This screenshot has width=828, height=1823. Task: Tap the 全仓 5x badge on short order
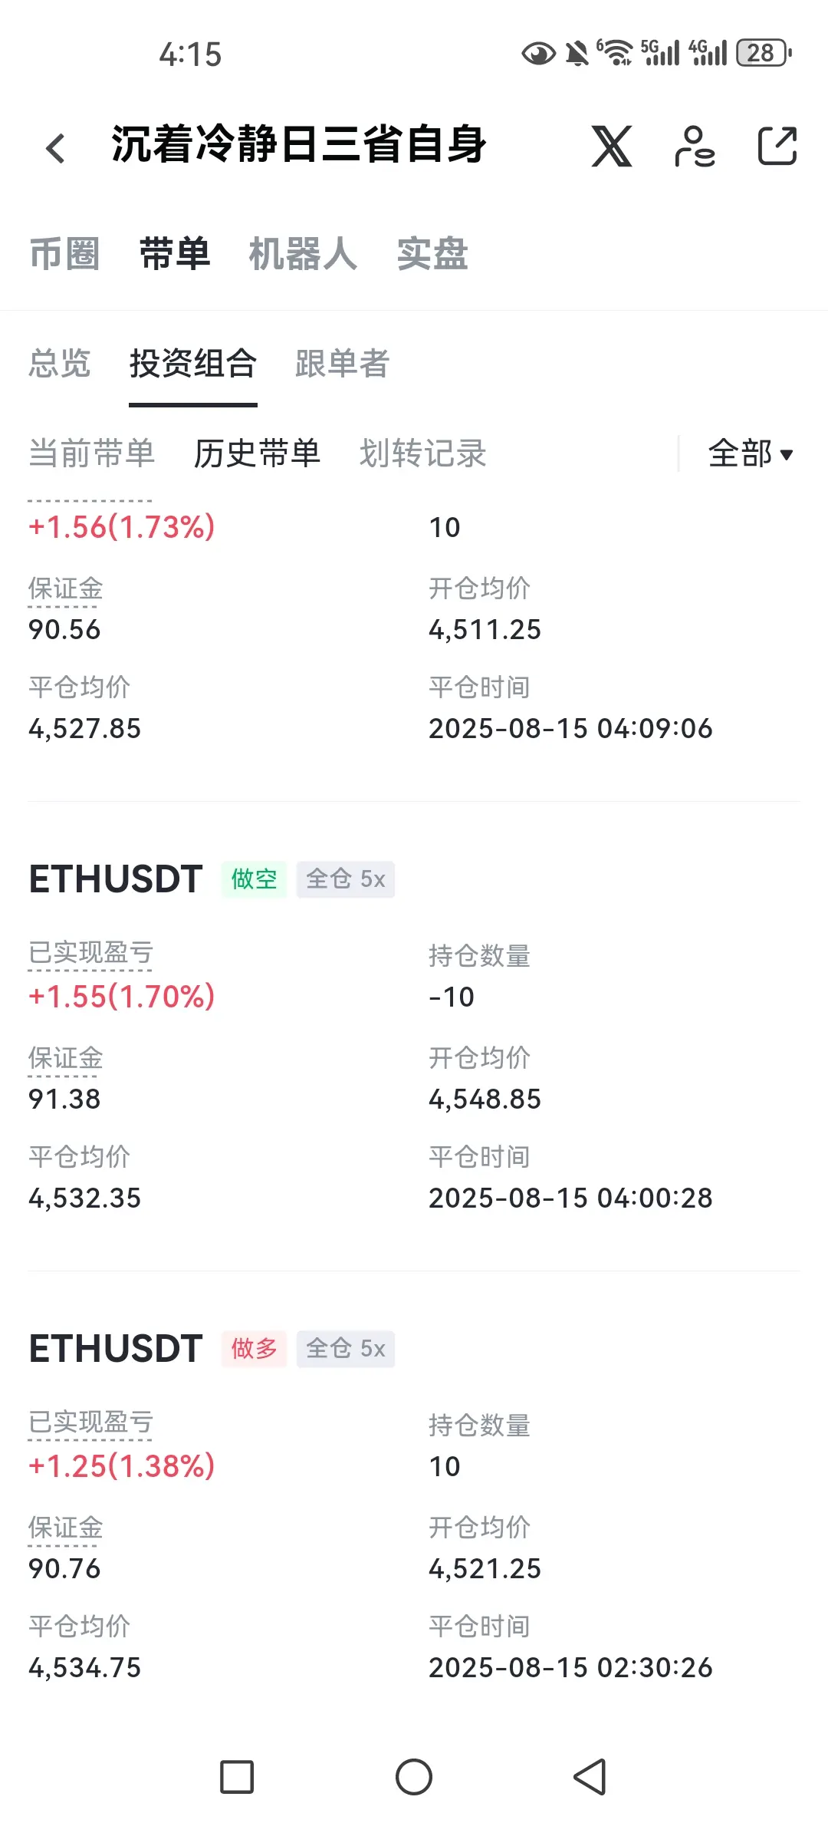[346, 879]
